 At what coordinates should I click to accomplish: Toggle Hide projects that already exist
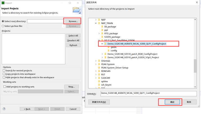pos(4,77)
